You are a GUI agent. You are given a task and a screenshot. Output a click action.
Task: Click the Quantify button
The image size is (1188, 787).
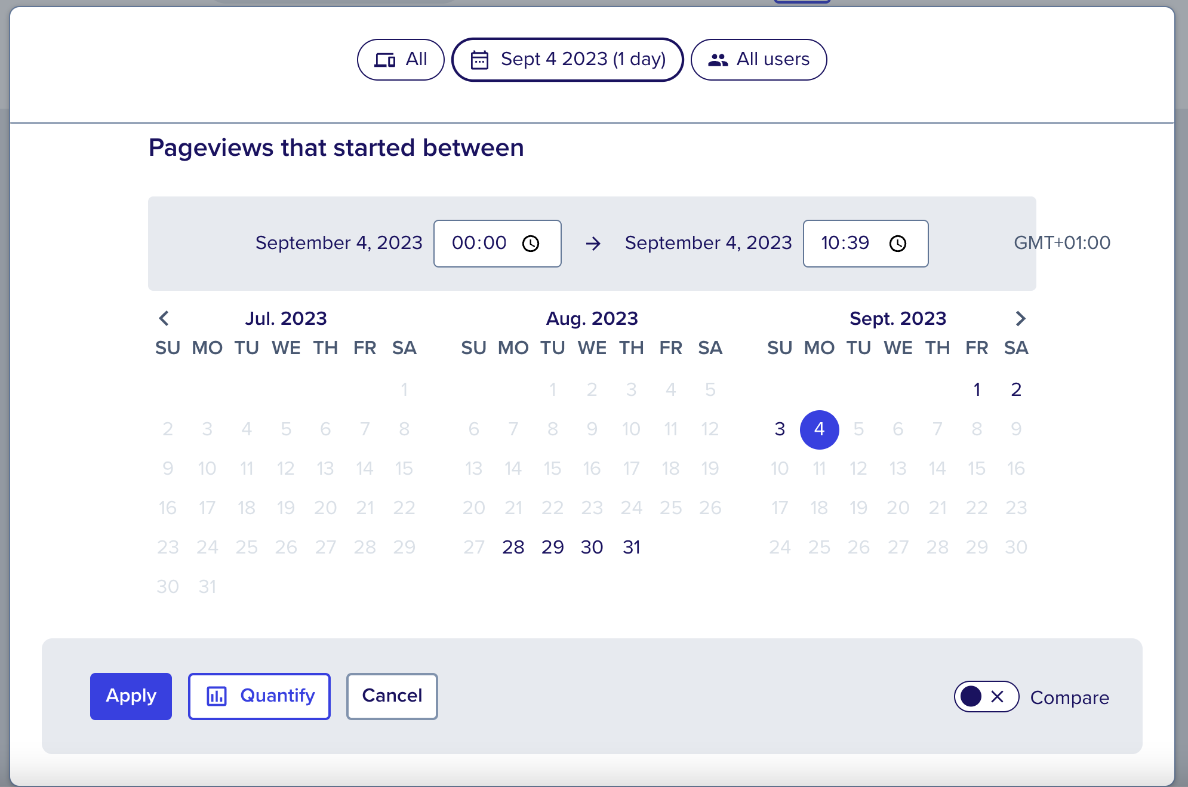click(259, 696)
